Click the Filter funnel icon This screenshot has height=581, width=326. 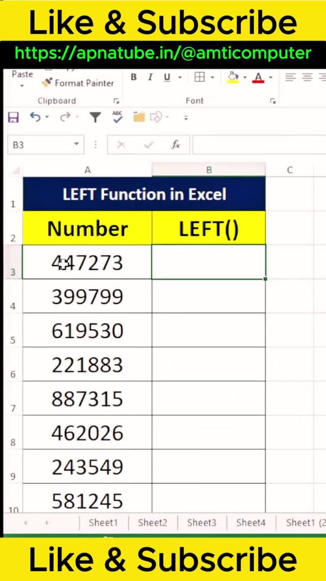(95, 117)
